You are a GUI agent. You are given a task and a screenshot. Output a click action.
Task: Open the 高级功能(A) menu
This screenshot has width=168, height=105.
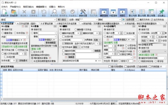[28, 7]
